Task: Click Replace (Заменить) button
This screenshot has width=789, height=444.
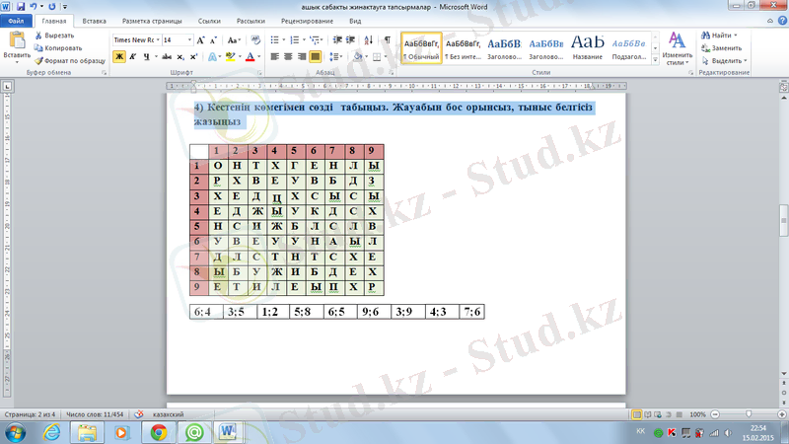Action: 721,47
